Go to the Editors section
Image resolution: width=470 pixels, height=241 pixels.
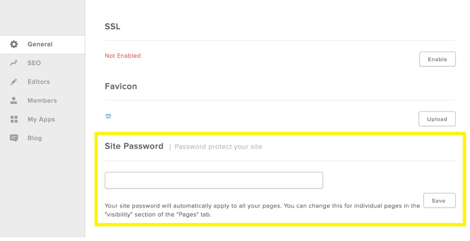coord(38,82)
